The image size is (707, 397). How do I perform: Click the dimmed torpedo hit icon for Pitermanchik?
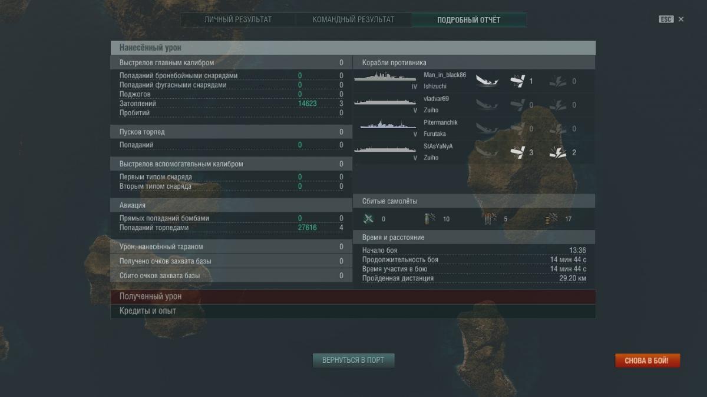click(517, 128)
